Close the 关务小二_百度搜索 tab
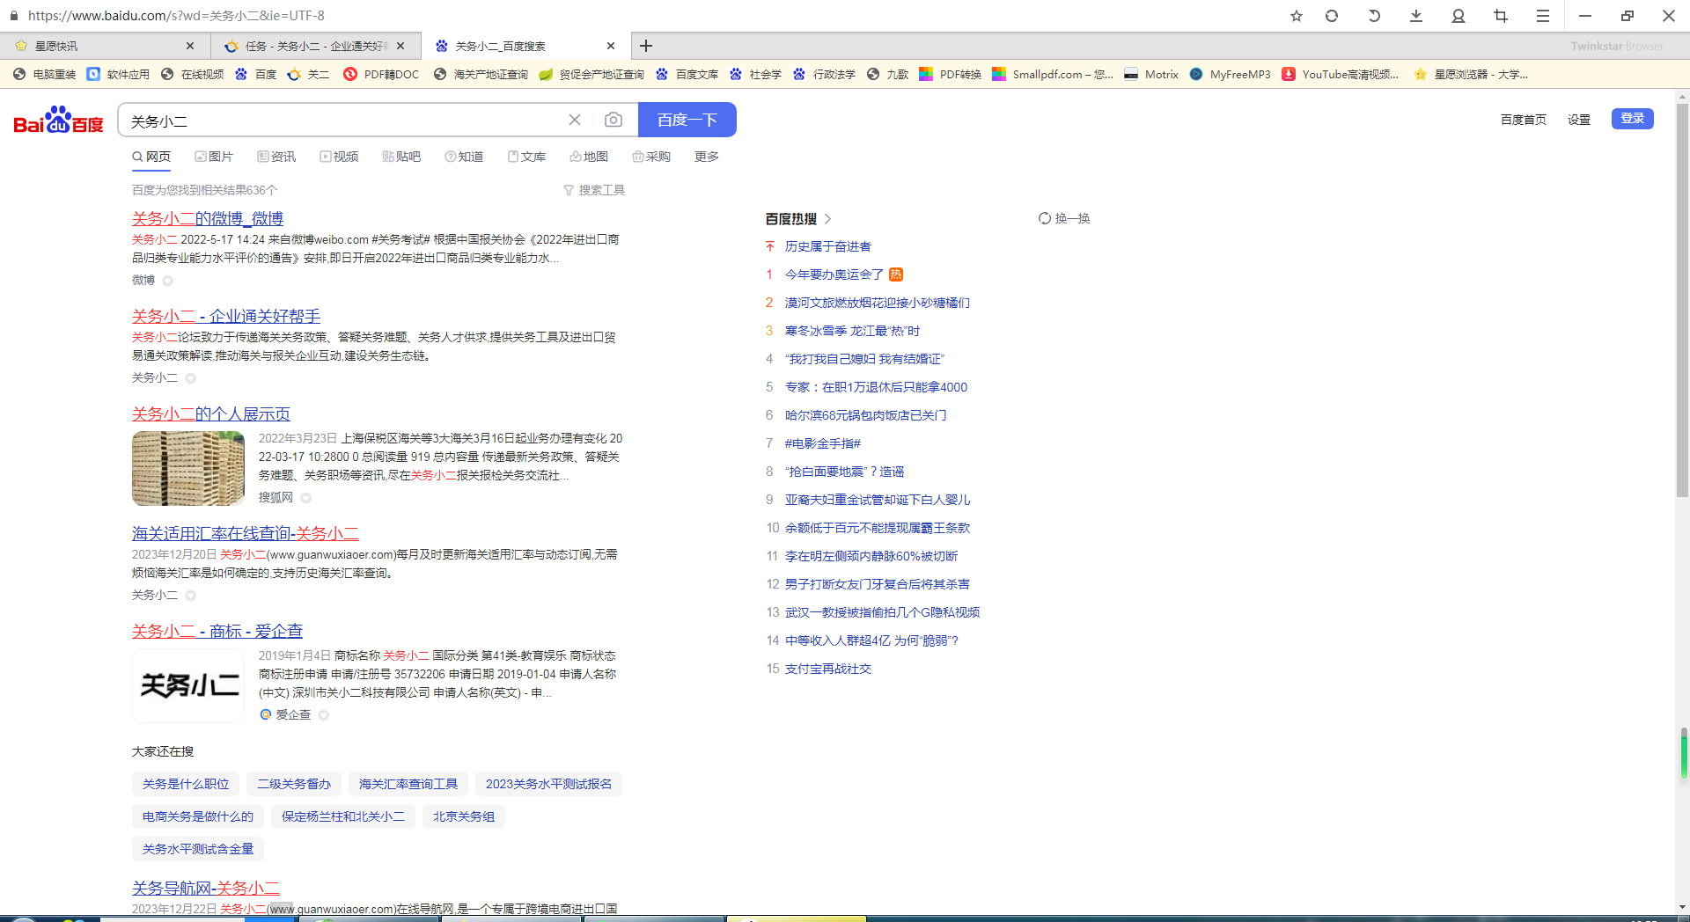The width and height of the screenshot is (1690, 922). tap(612, 46)
